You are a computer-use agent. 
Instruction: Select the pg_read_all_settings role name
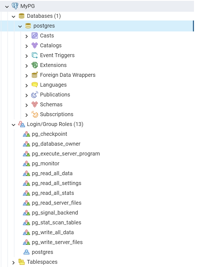click(57, 184)
